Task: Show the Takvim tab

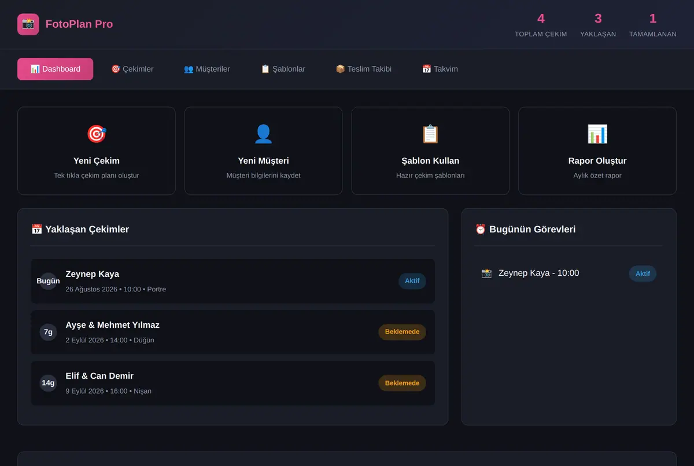Action: (x=440, y=69)
